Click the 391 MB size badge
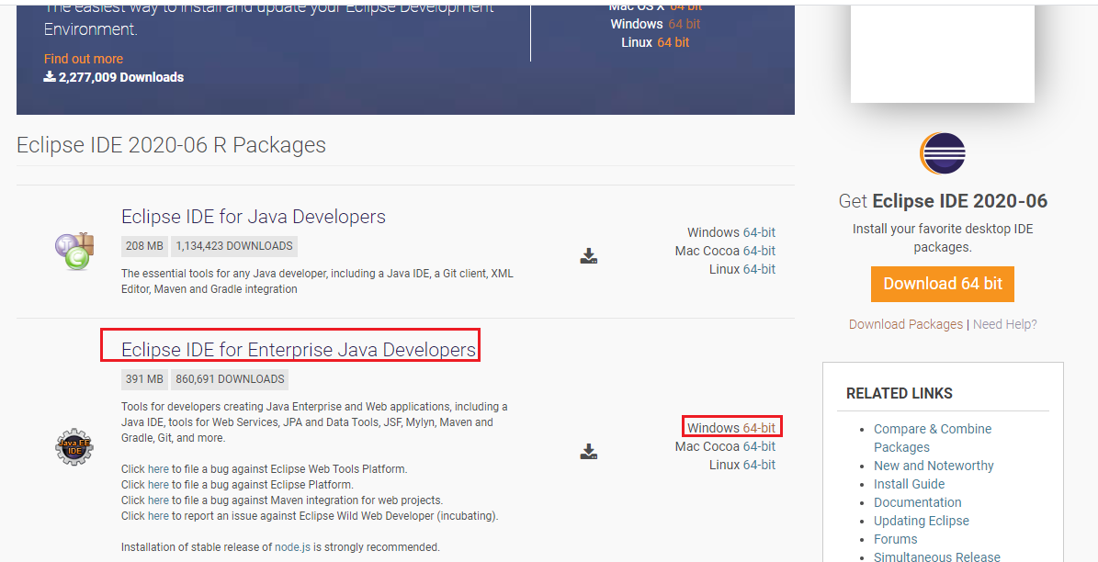The image size is (1098, 562). [144, 379]
